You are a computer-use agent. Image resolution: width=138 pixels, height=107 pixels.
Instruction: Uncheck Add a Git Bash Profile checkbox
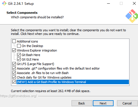[x=14, y=82]
